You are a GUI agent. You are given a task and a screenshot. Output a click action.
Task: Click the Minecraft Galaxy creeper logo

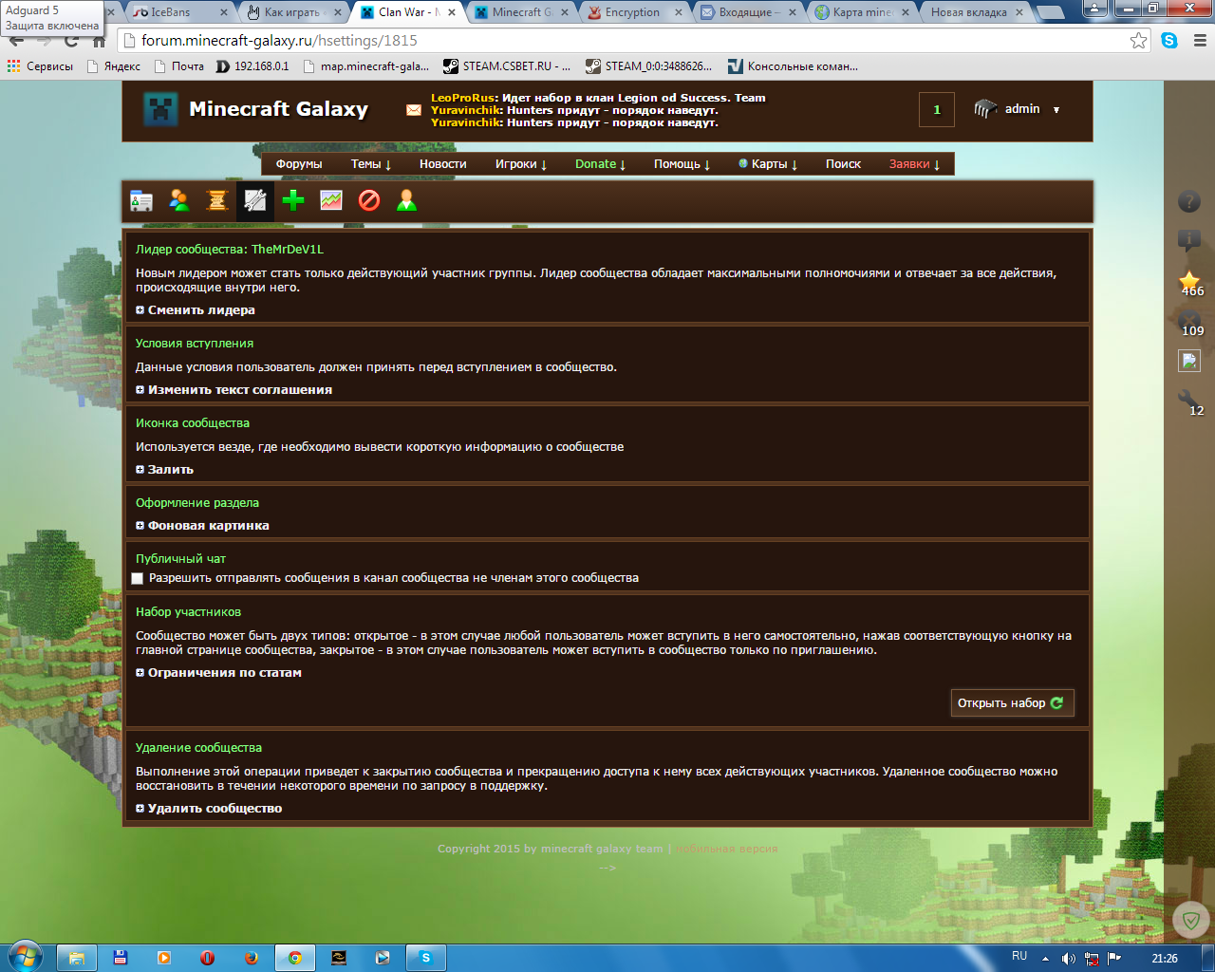coord(160,109)
